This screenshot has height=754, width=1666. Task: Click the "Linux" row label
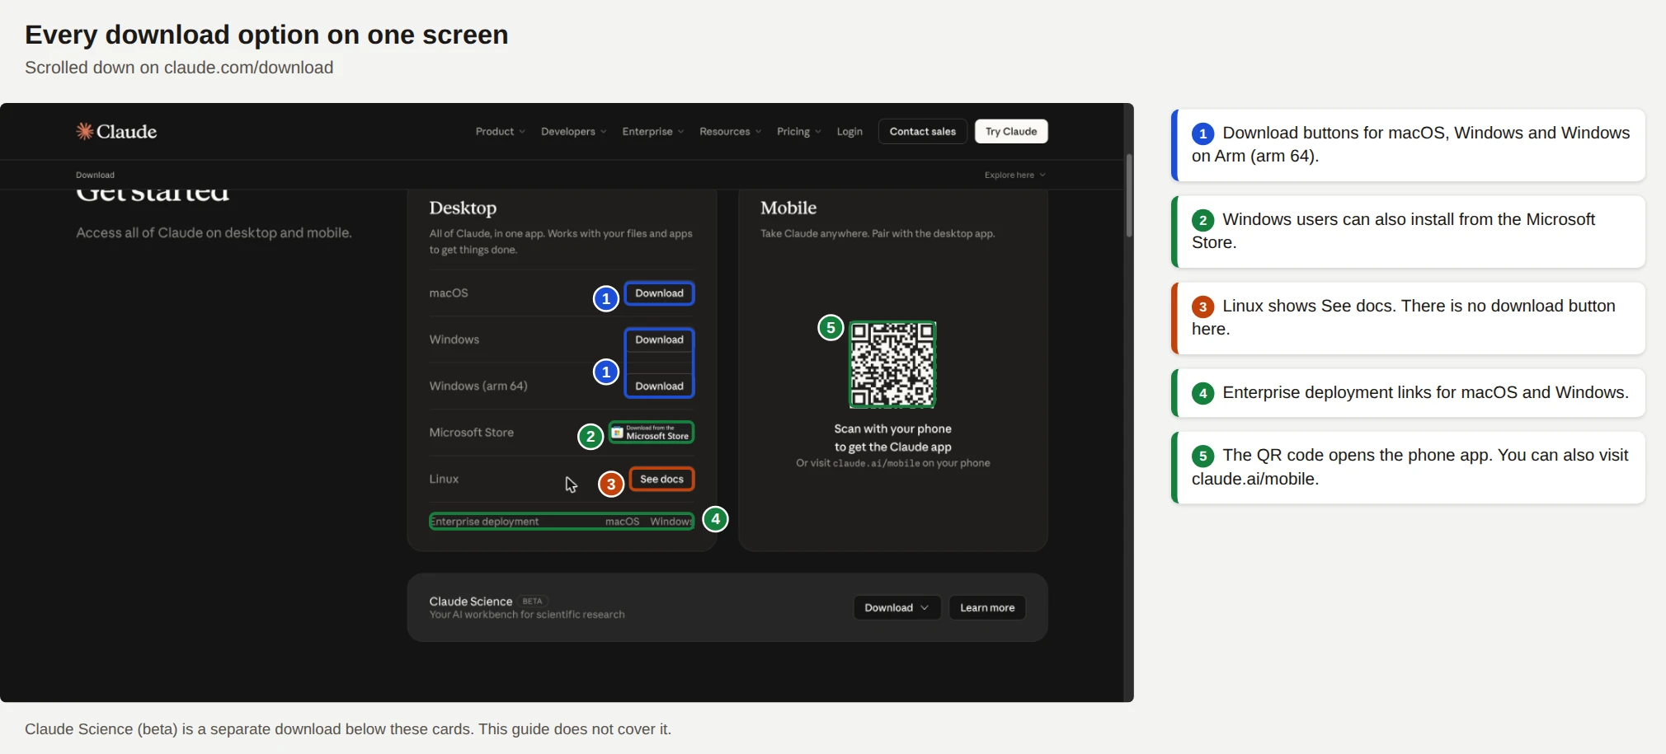tap(444, 479)
